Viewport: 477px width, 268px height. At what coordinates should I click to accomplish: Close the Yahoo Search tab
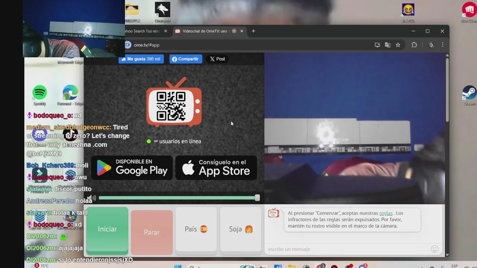[165, 31]
